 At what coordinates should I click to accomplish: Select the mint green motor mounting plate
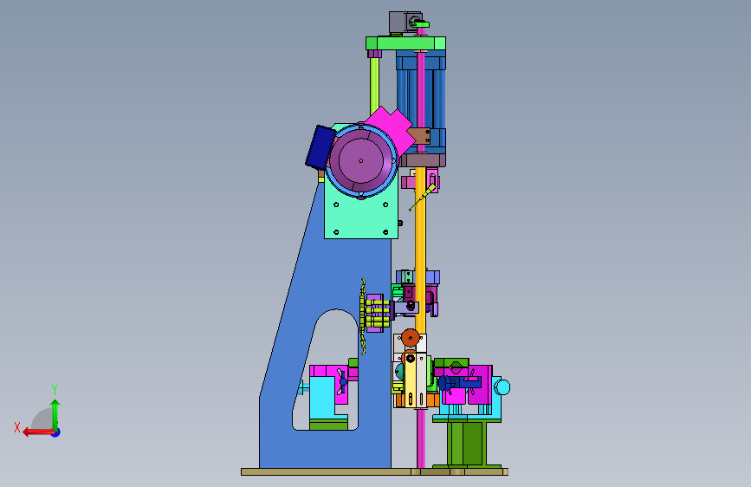tap(361, 218)
